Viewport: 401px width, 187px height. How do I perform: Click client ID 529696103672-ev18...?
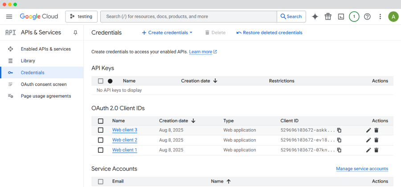click(307, 140)
